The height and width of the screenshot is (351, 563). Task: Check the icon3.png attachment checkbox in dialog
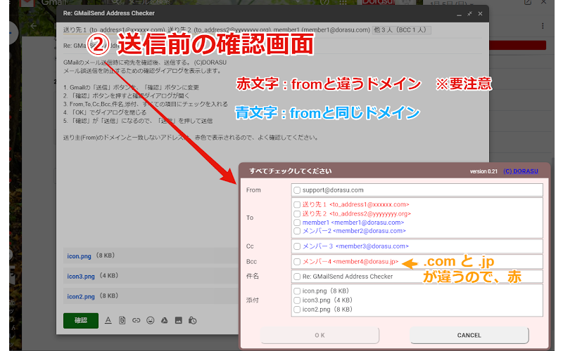pos(297,300)
